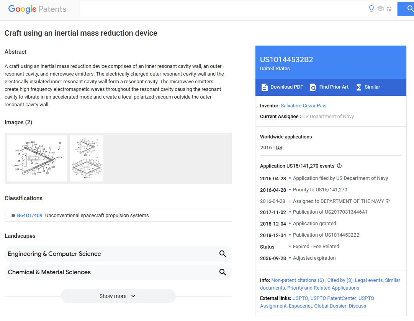Click the blue search magnifier button
The width and height of the screenshot is (414, 321).
[407, 9]
